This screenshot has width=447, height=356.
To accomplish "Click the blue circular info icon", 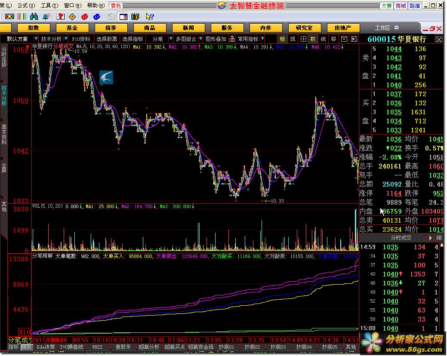I will 97,17.
